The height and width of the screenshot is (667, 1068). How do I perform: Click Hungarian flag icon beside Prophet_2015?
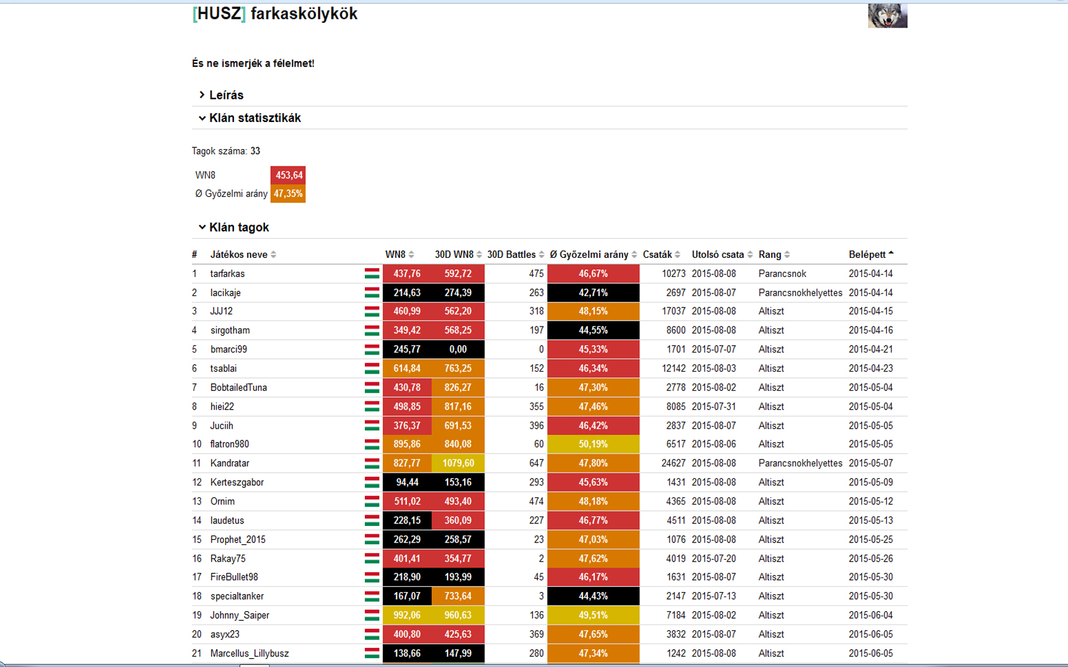(372, 539)
